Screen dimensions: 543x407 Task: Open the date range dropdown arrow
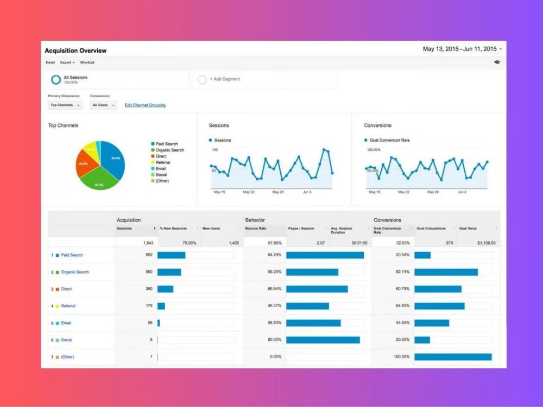[501, 49]
